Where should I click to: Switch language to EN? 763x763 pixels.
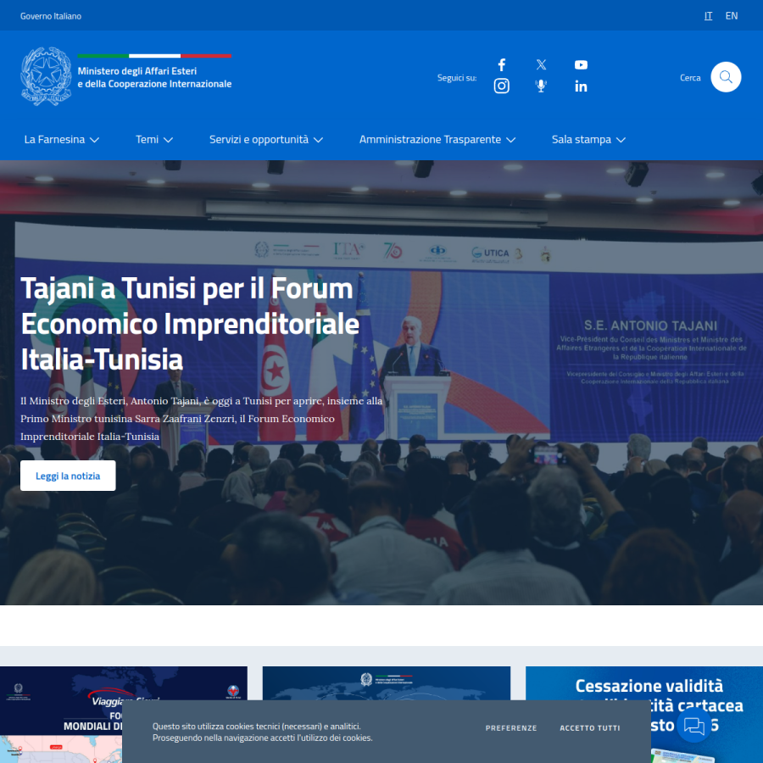pyautogui.click(x=732, y=15)
